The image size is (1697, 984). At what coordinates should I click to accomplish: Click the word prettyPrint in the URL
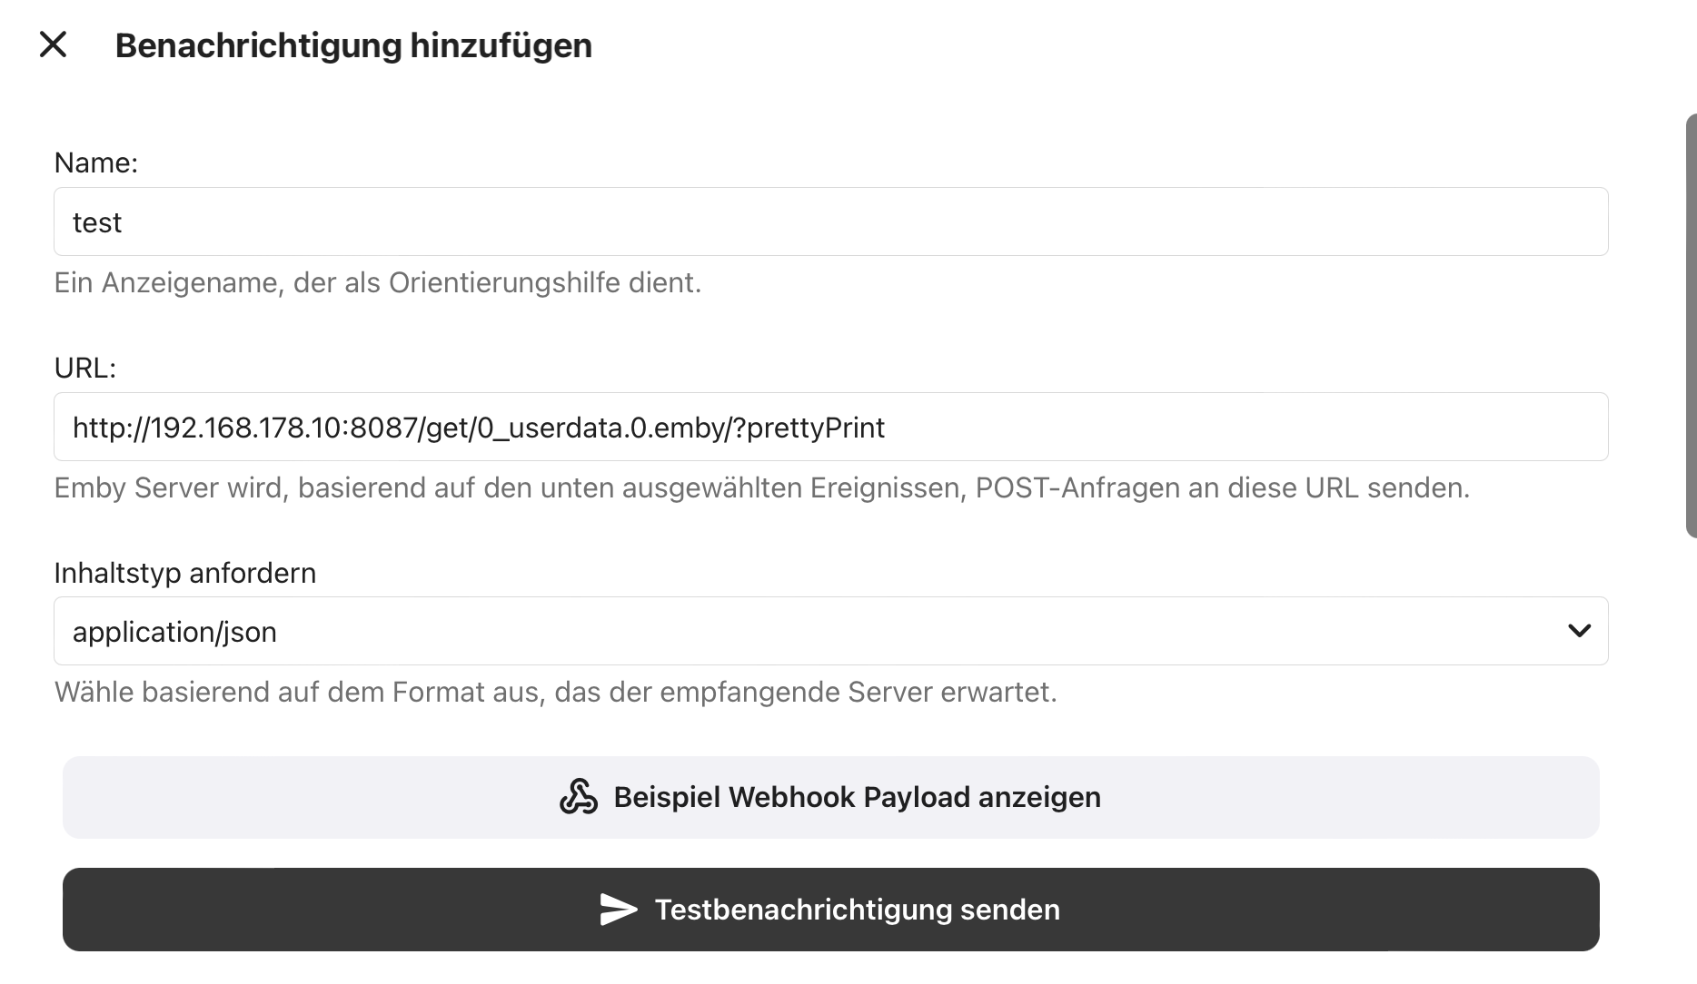(815, 428)
